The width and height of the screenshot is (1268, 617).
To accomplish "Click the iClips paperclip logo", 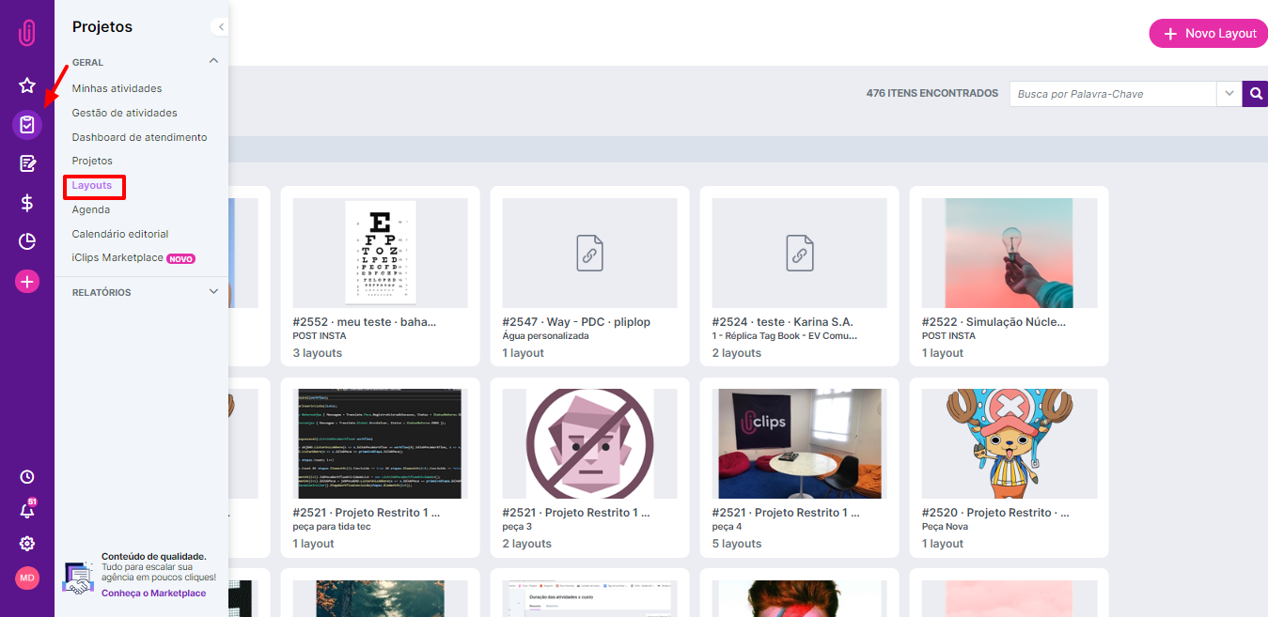I will (x=27, y=33).
